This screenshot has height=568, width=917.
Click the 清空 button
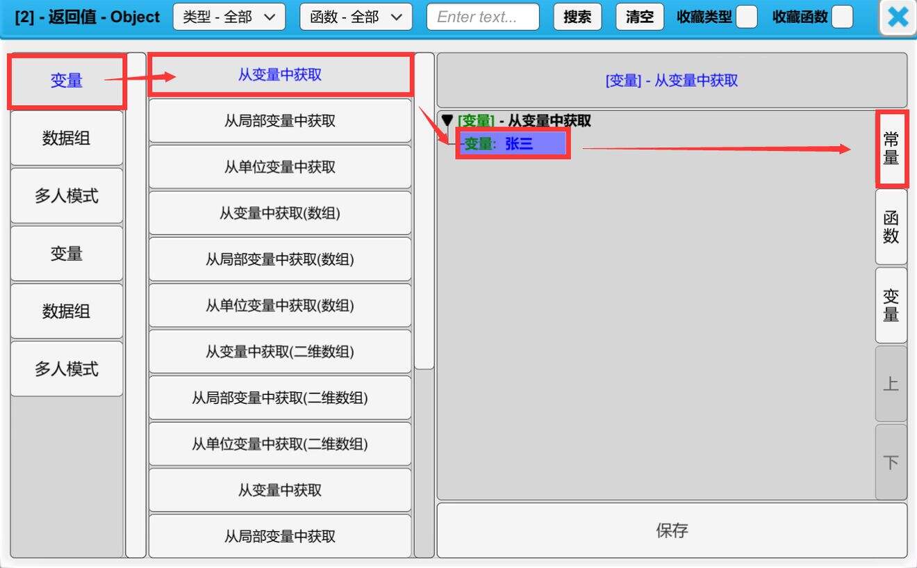tap(640, 17)
